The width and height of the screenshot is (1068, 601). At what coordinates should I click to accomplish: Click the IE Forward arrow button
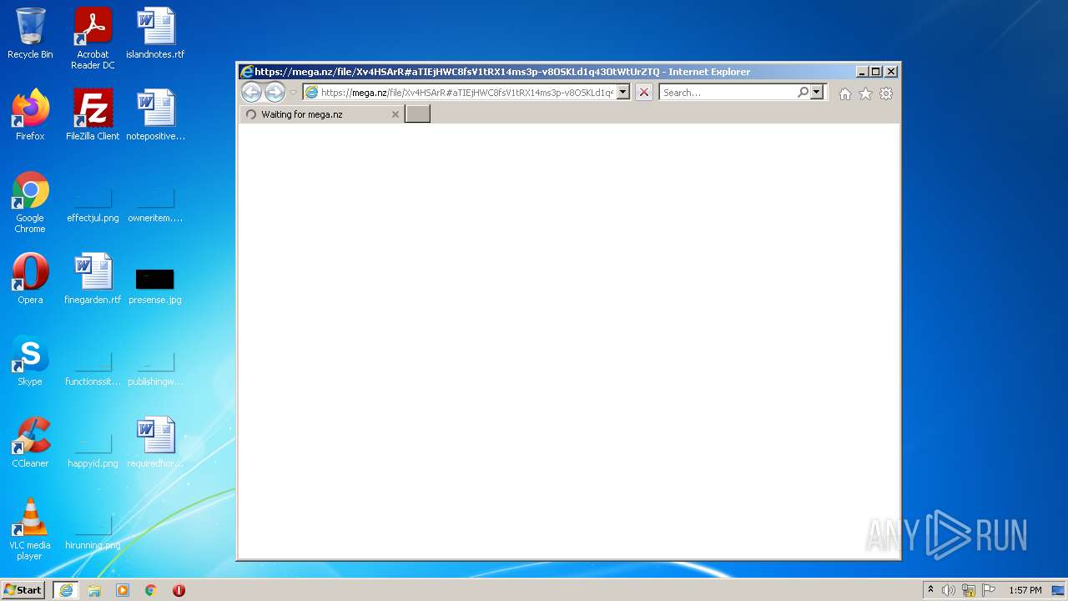click(275, 93)
